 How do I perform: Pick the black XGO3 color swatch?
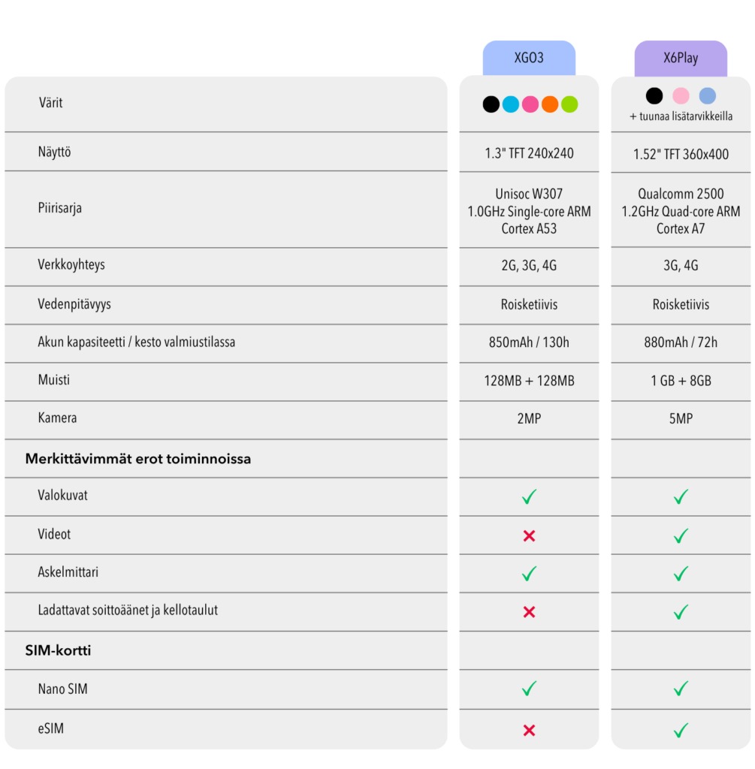[x=491, y=104]
